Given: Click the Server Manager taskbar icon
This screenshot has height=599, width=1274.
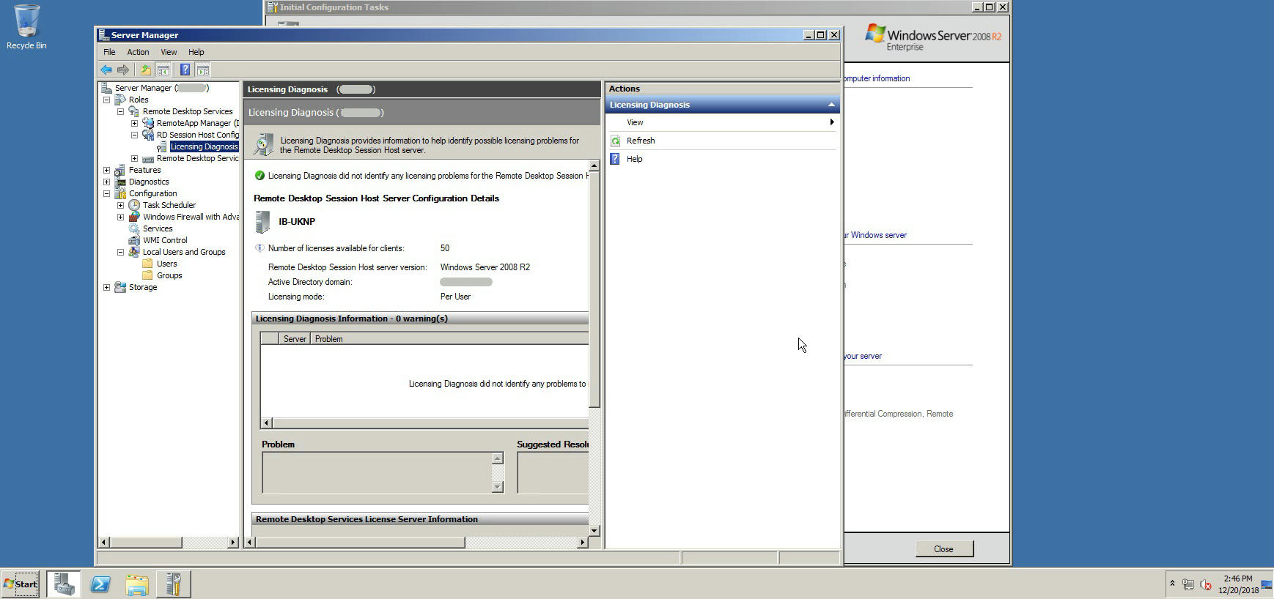Looking at the screenshot, I should [64, 584].
